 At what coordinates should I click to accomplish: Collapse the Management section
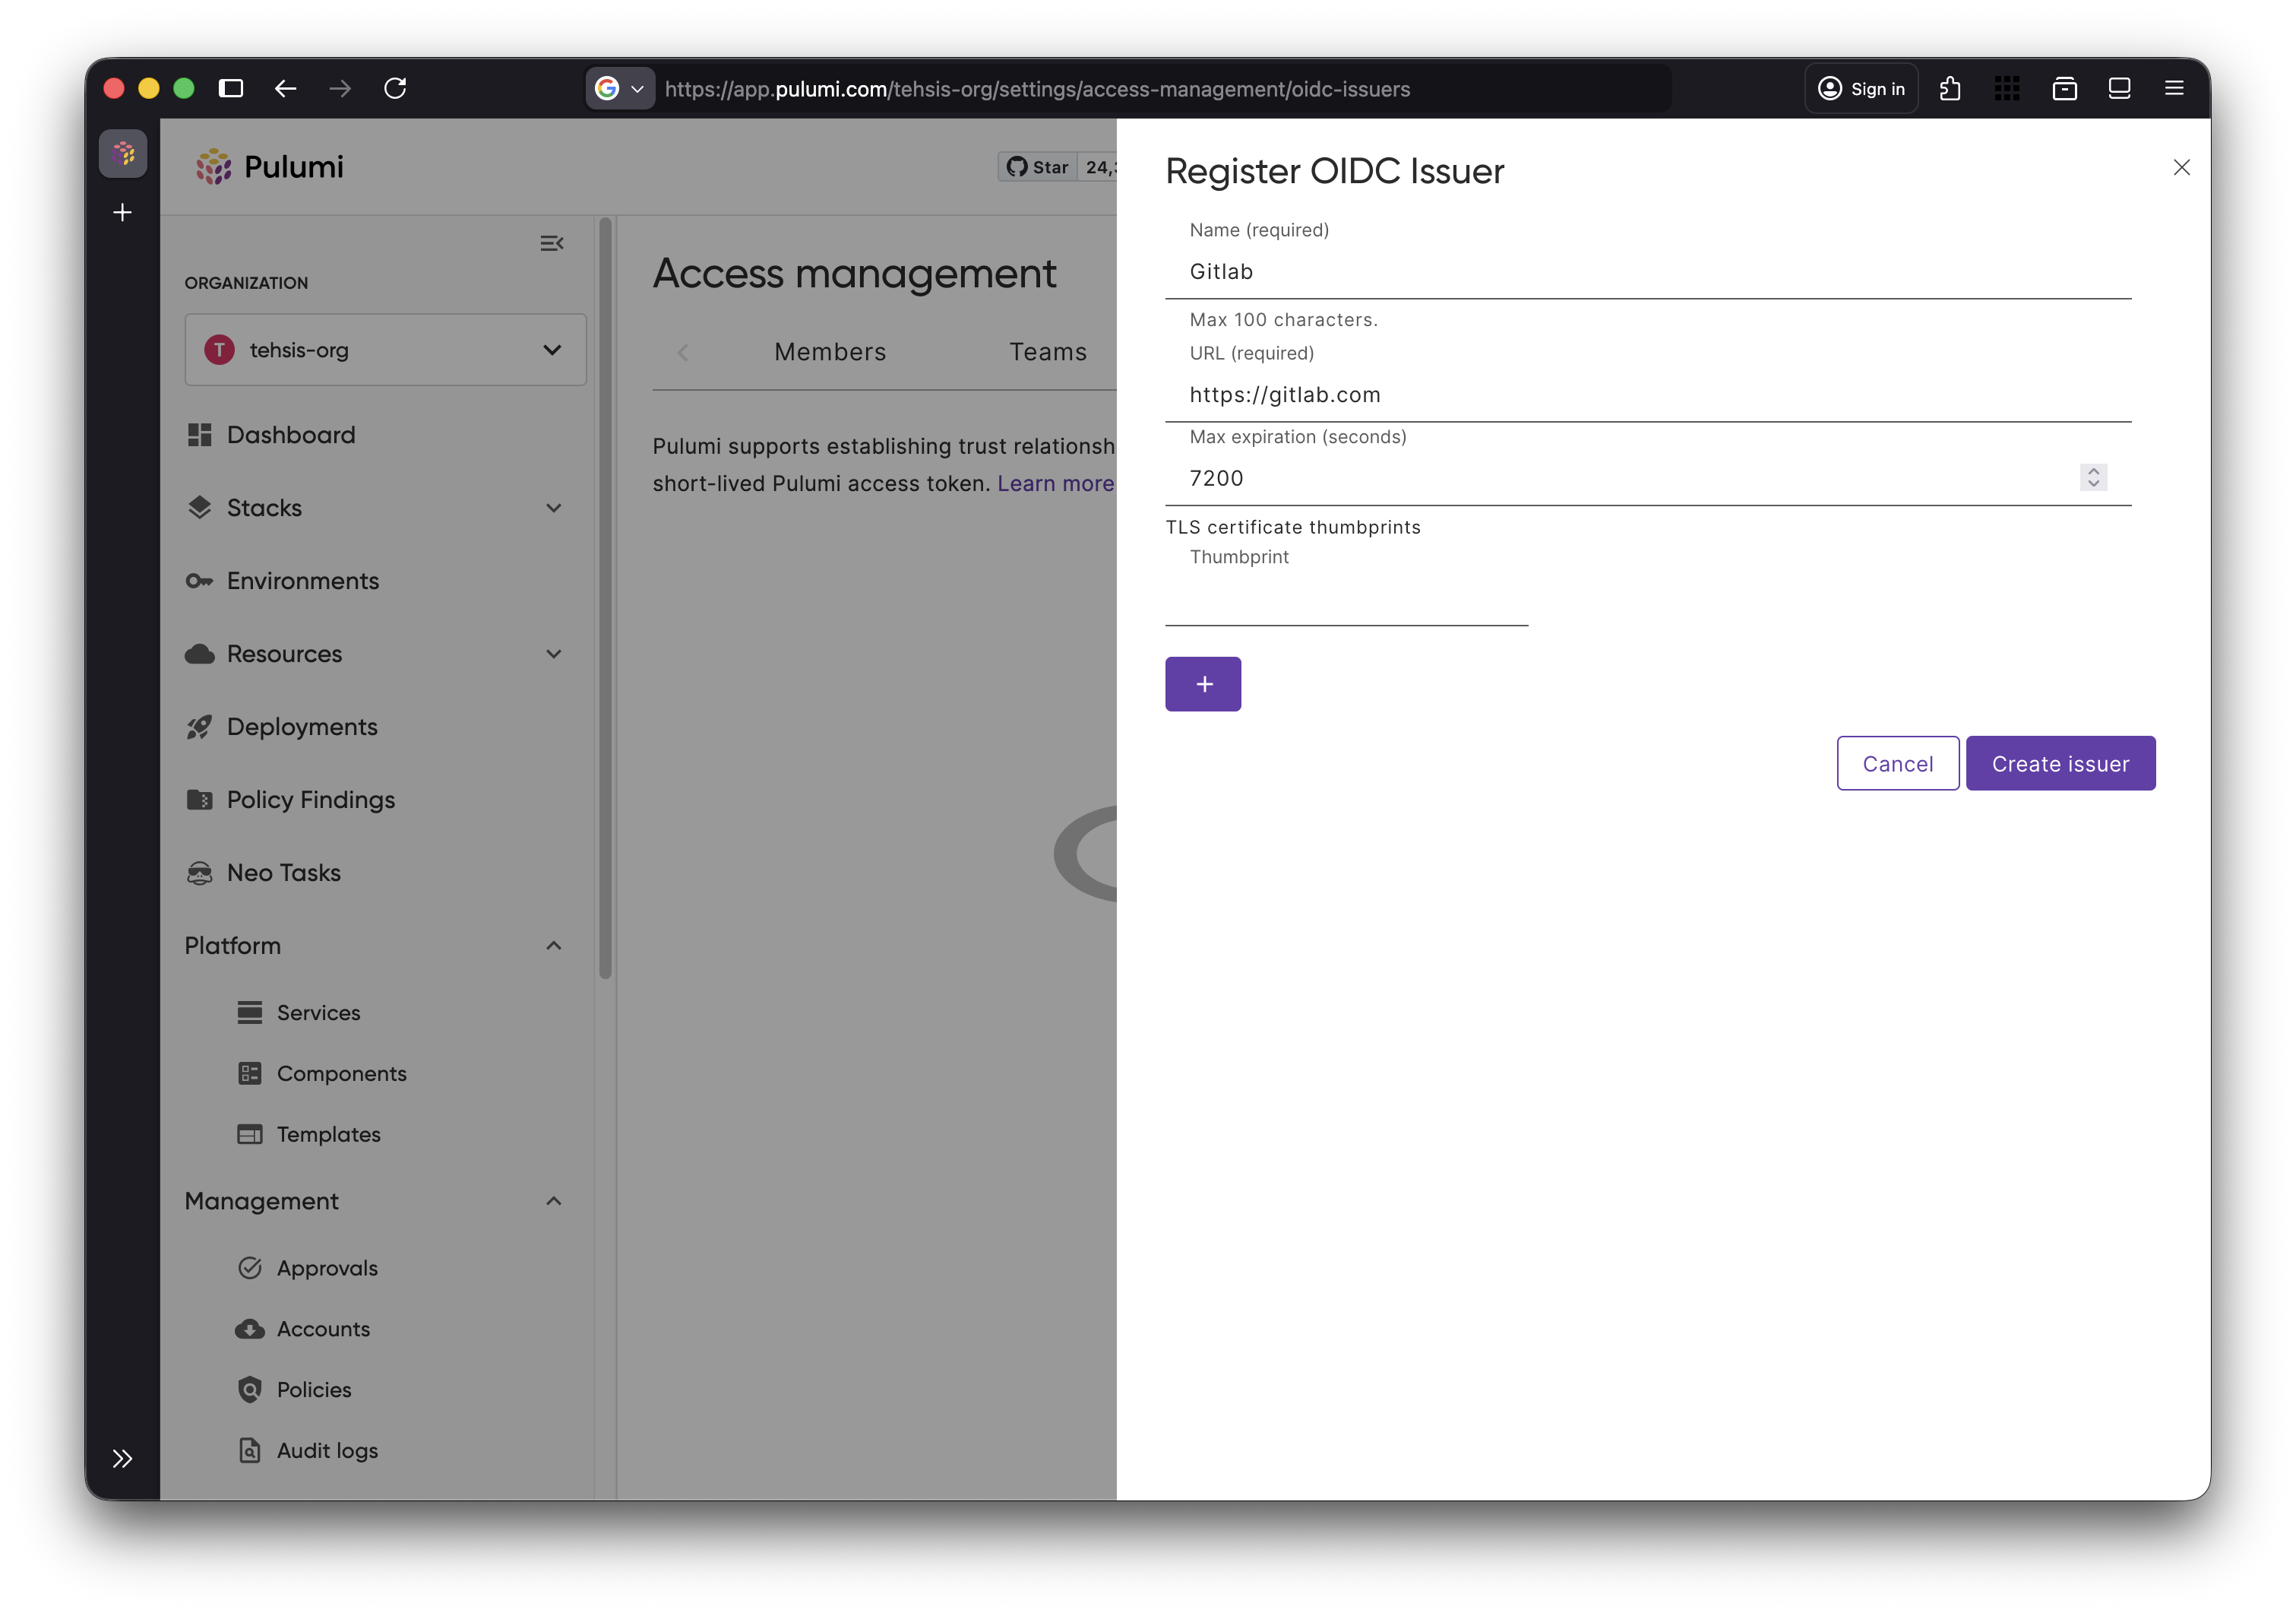coord(554,1201)
